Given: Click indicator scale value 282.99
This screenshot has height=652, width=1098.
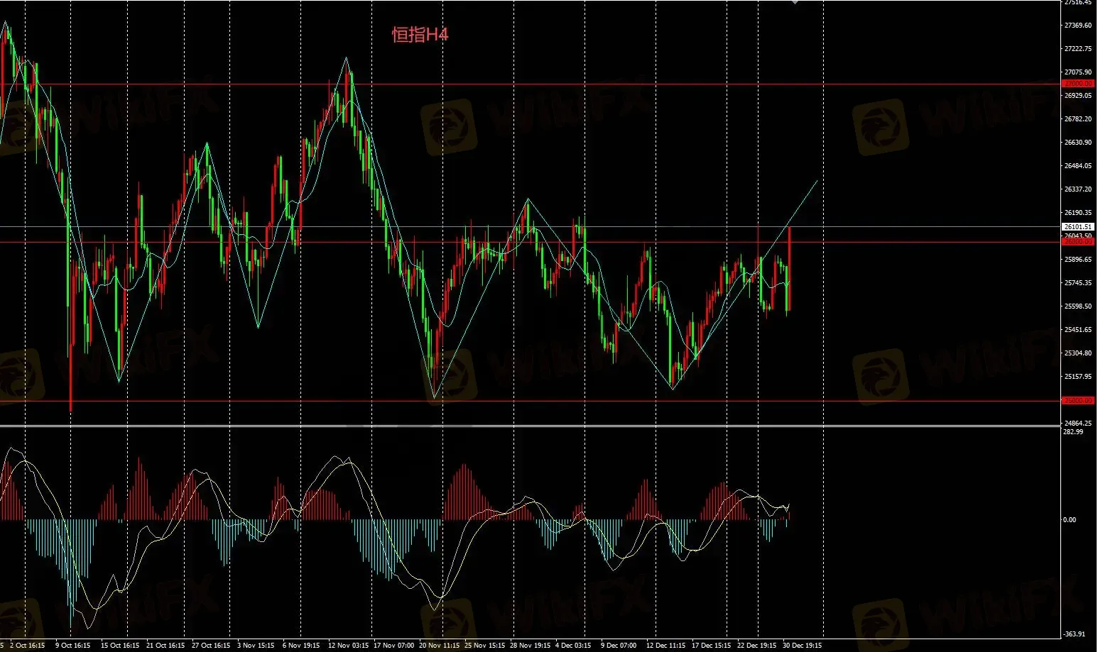Looking at the screenshot, I should point(1073,432).
